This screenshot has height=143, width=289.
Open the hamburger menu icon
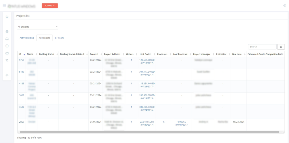[4, 6]
